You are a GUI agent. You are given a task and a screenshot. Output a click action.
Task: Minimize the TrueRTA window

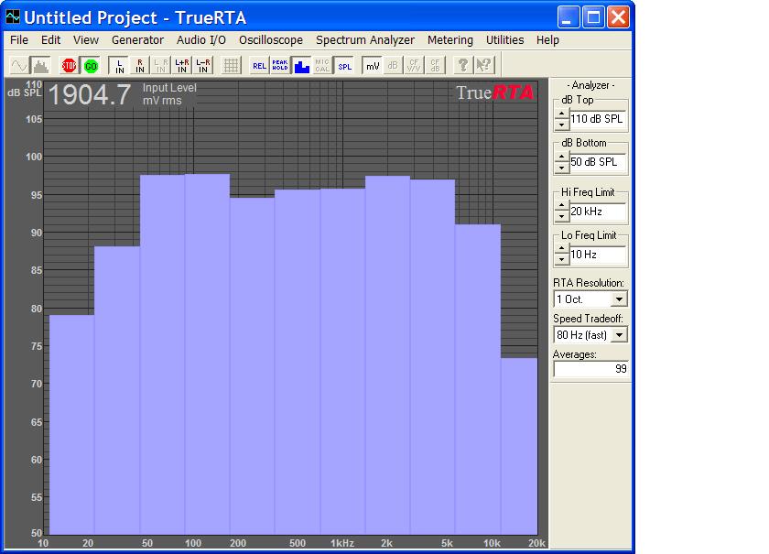(569, 17)
